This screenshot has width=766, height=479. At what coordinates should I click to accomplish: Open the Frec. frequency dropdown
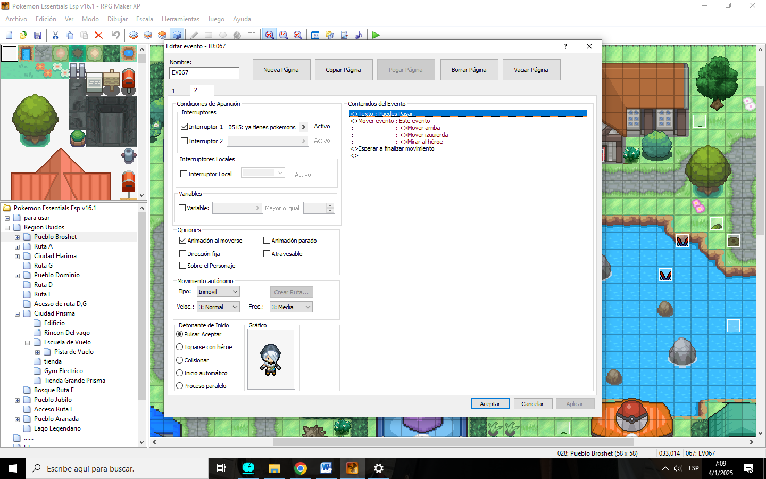point(290,307)
